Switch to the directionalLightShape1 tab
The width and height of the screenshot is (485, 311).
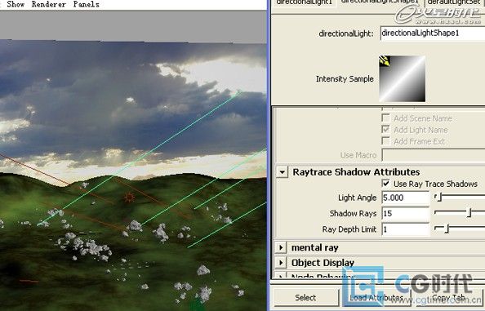tap(380, 2)
